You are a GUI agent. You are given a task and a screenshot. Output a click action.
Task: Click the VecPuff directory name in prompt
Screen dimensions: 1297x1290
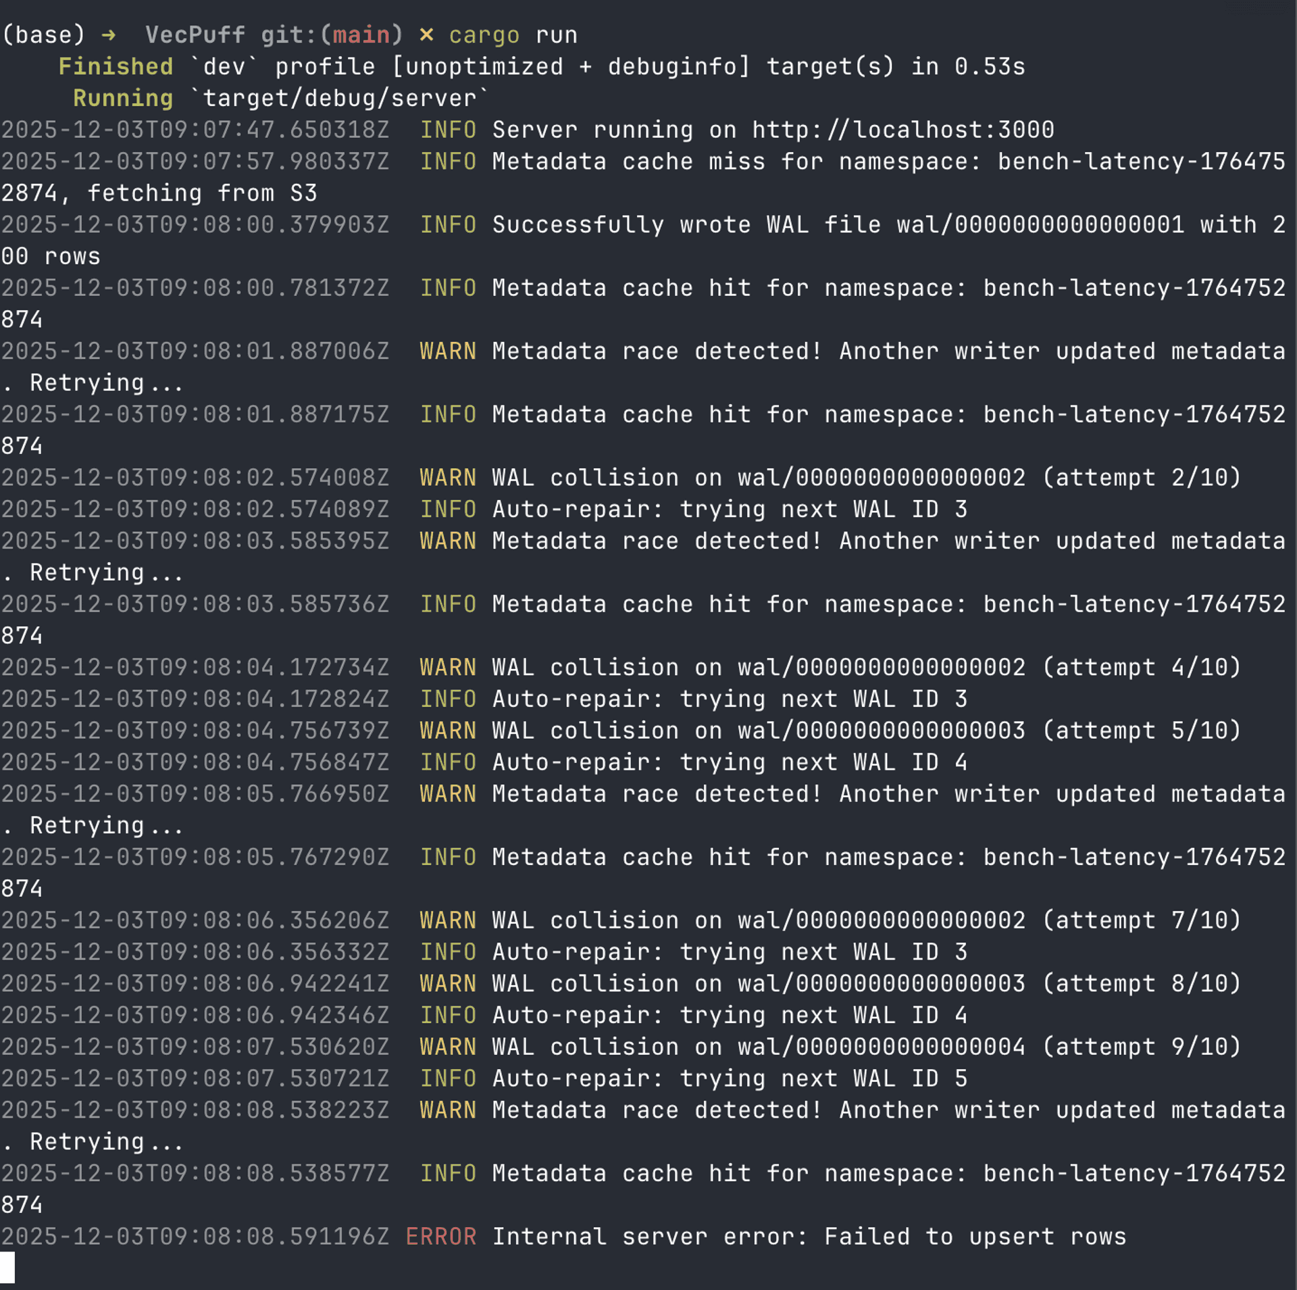pyautogui.click(x=195, y=34)
